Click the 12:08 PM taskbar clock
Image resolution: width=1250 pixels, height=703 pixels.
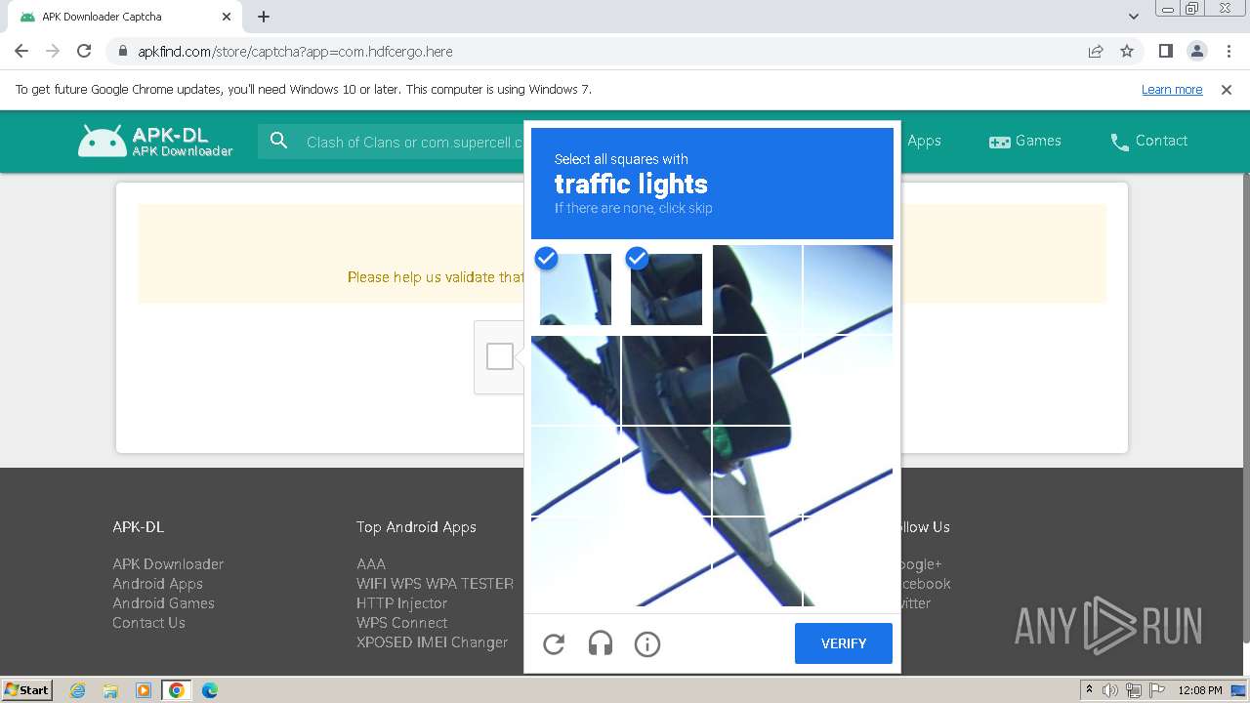1200,690
